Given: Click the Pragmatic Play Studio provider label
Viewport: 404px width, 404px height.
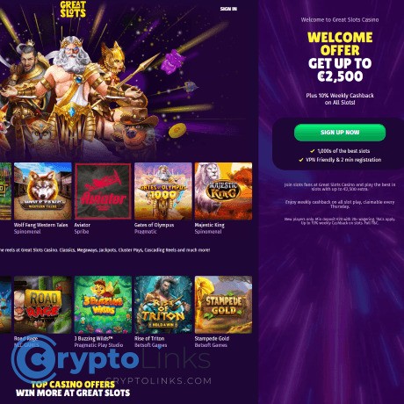Looking at the screenshot, I should pos(98,345).
